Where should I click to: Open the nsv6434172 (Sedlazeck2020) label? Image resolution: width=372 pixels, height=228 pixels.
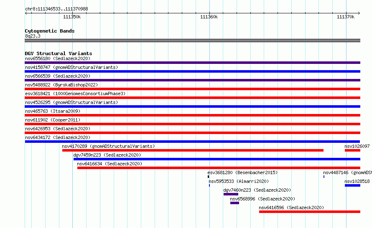tap(58, 137)
